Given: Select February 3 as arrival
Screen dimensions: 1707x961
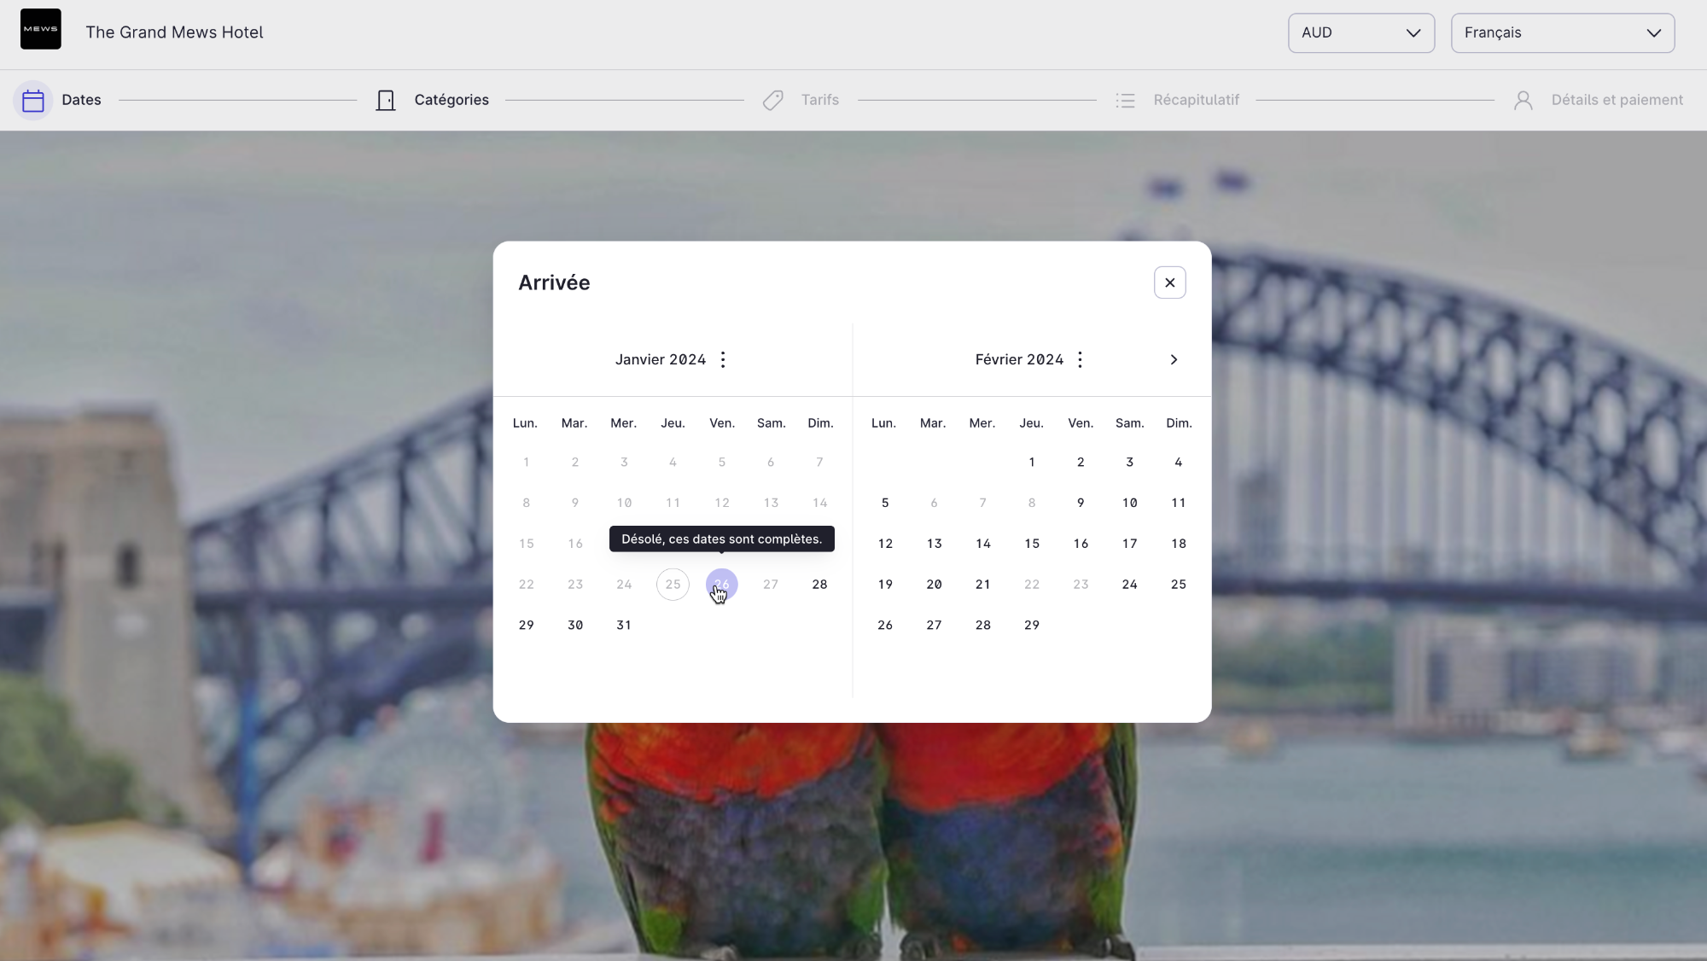Looking at the screenshot, I should click(1130, 463).
